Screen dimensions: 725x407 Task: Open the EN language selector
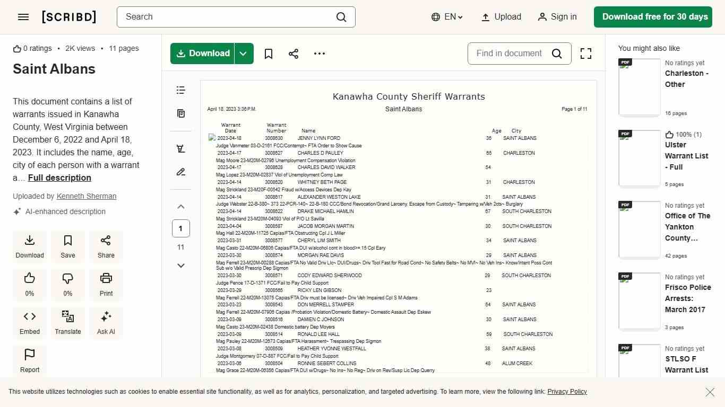pyautogui.click(x=447, y=17)
